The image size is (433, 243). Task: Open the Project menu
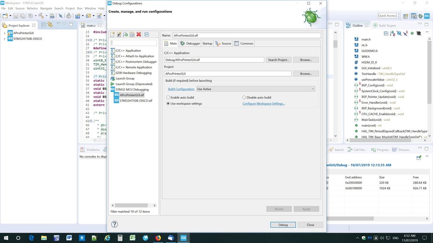pos(70,8)
